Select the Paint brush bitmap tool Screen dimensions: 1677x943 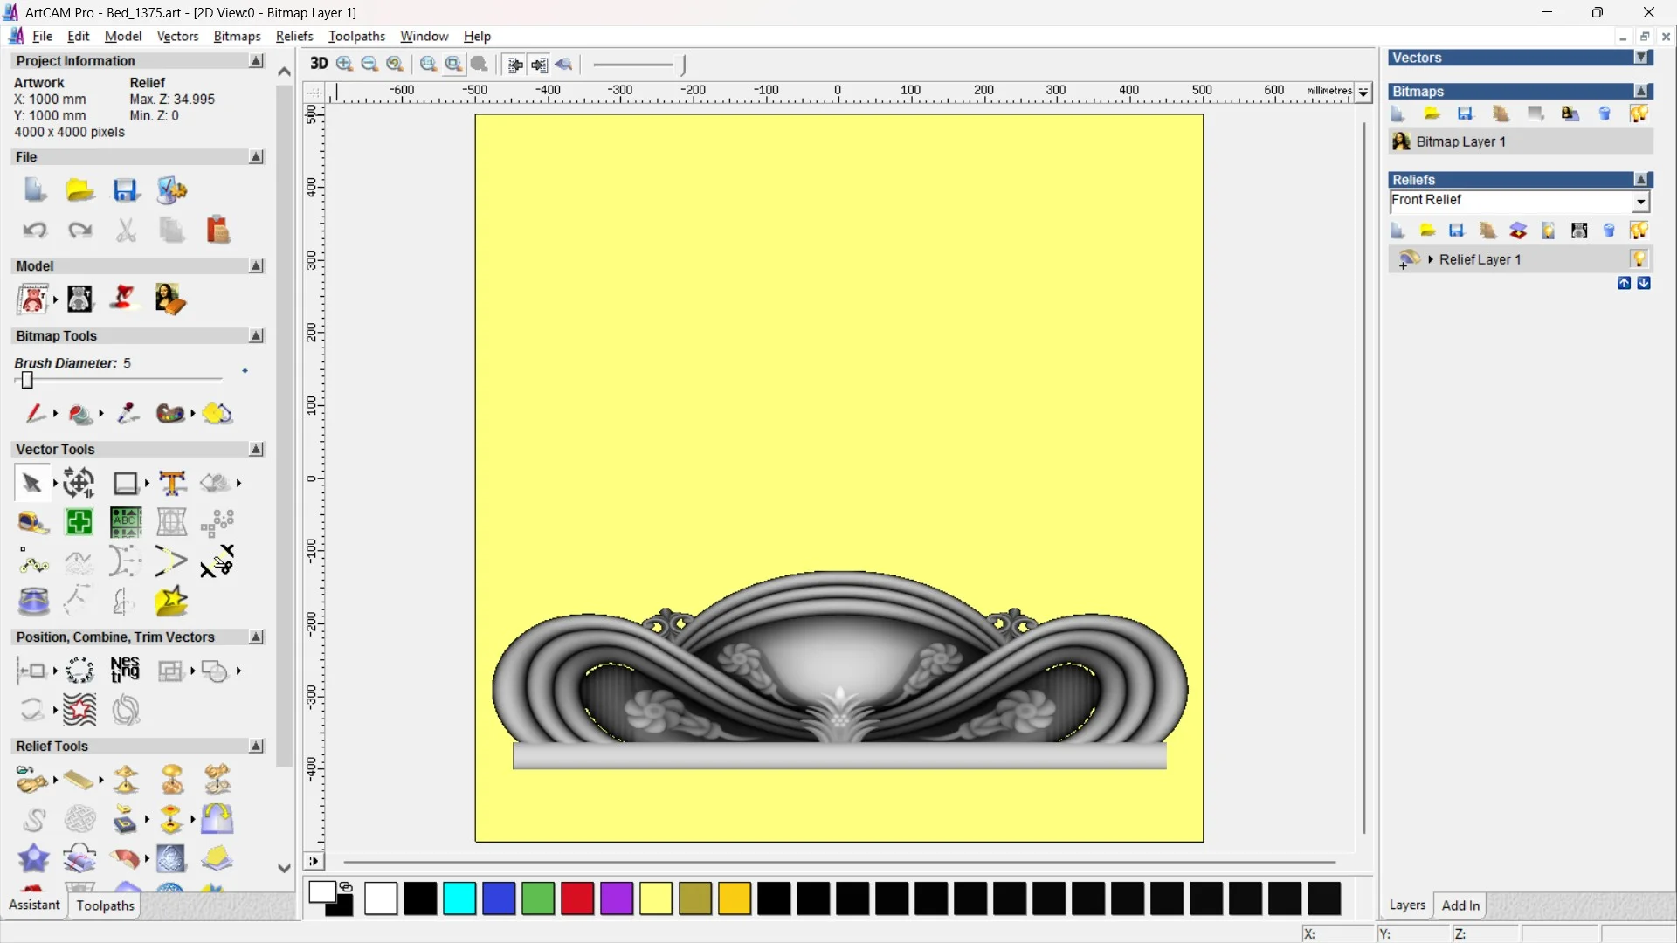(x=35, y=413)
